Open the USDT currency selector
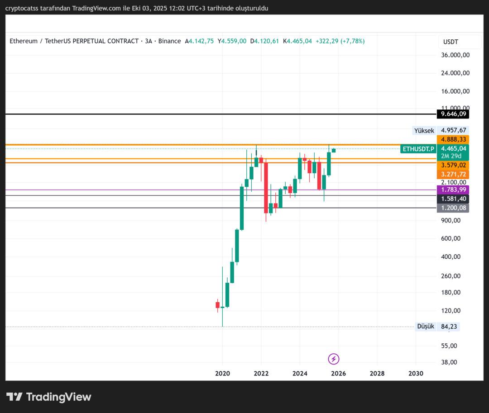 (x=460, y=42)
